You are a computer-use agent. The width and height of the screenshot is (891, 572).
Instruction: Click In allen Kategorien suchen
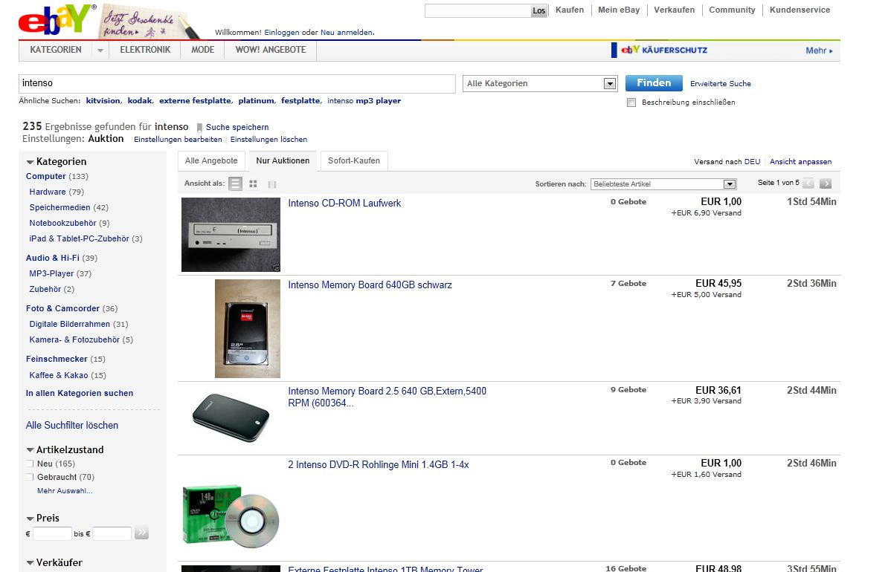pos(80,393)
